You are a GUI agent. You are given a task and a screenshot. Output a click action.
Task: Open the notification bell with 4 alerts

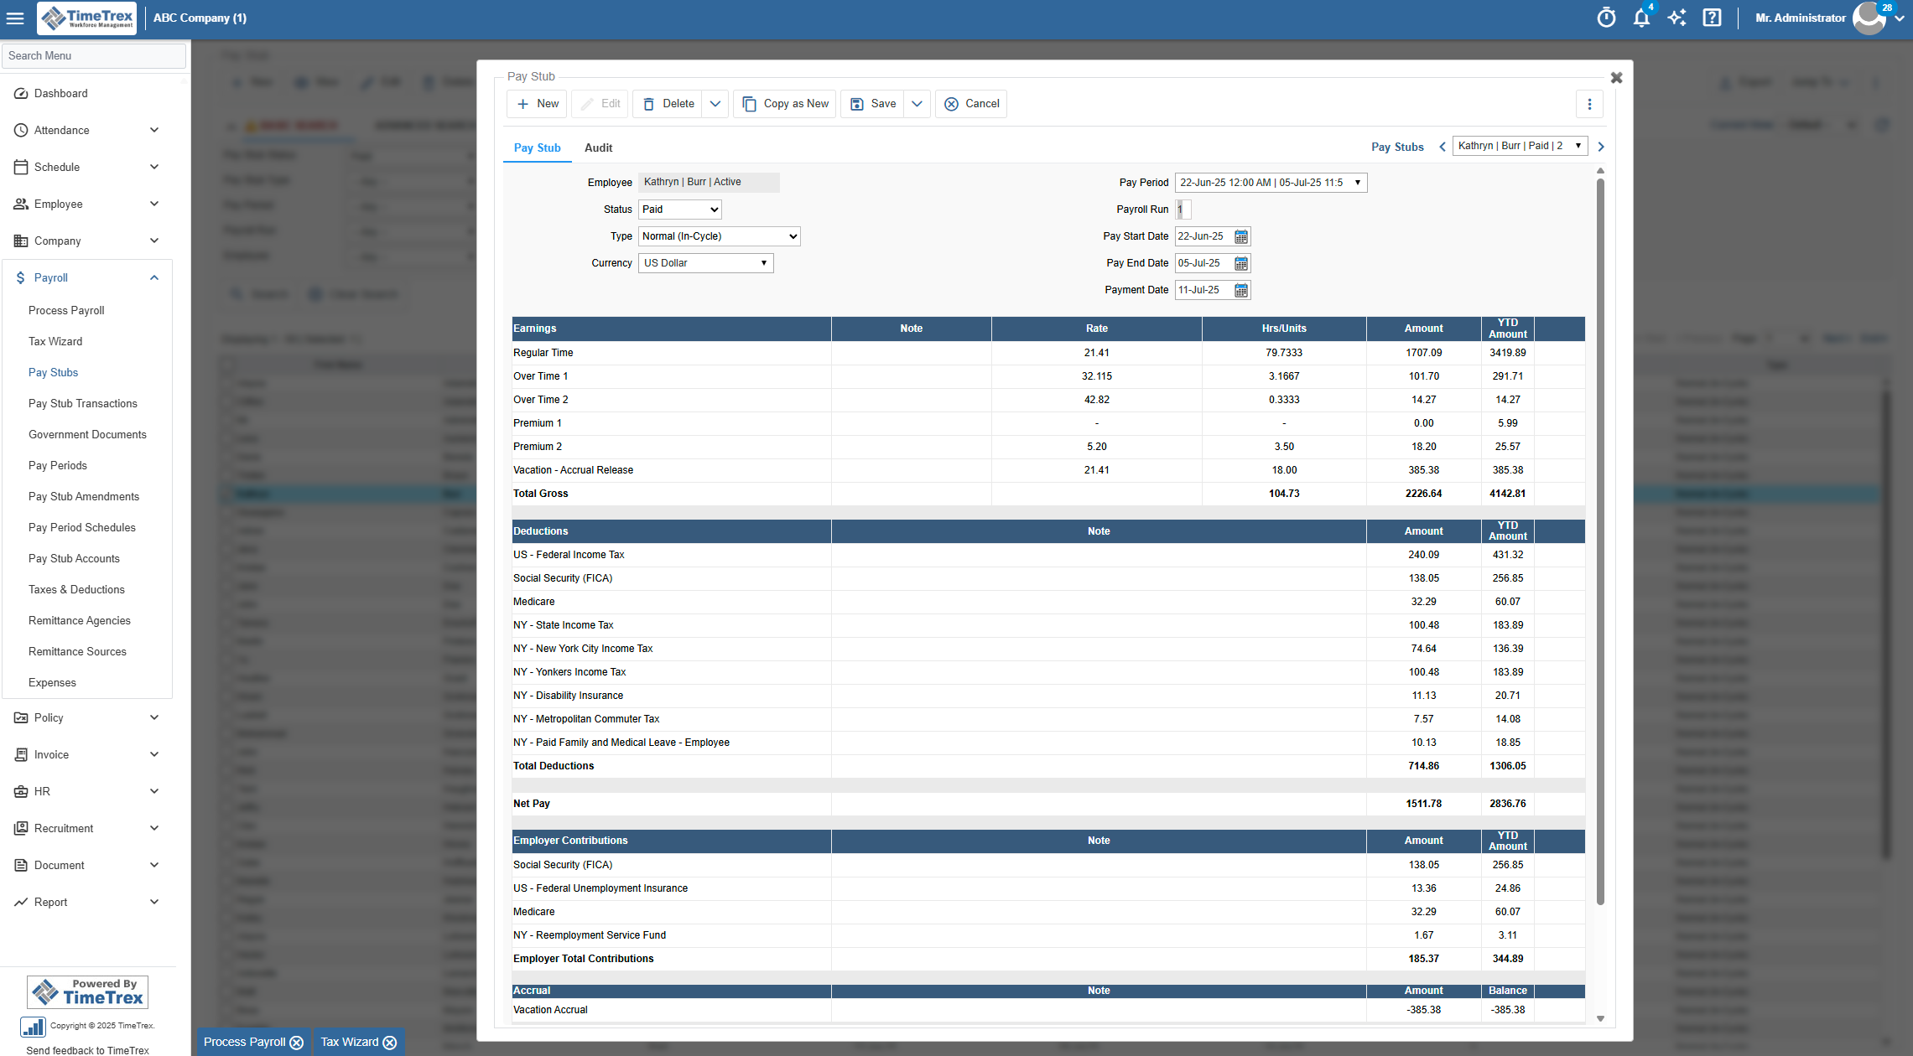click(1641, 18)
